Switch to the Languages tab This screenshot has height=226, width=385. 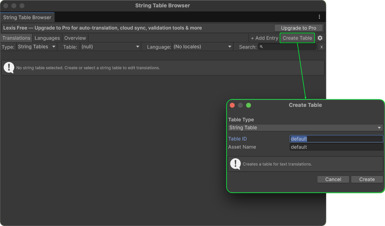point(47,38)
